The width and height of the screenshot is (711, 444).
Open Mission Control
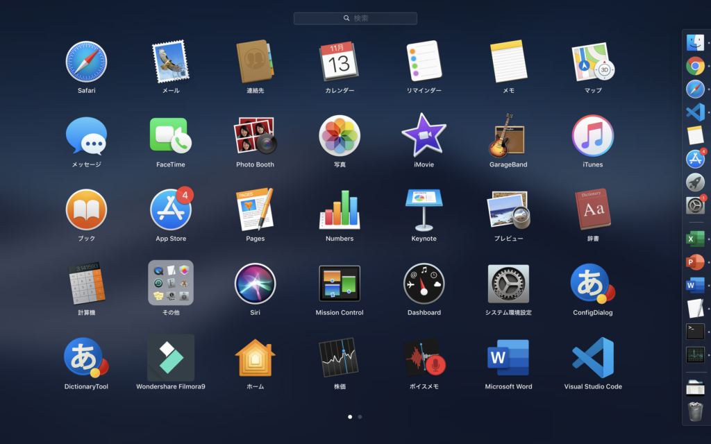tap(339, 284)
